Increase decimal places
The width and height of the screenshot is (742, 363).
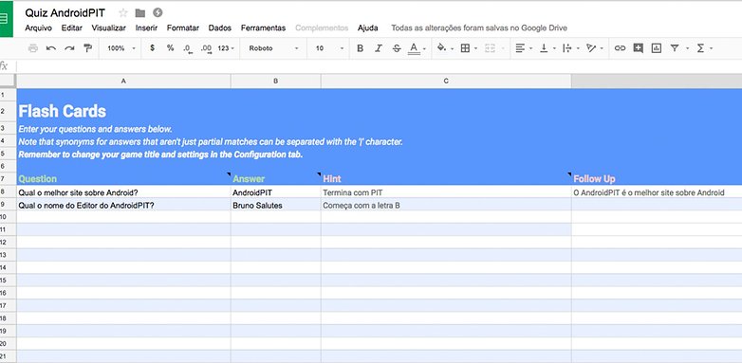point(206,48)
